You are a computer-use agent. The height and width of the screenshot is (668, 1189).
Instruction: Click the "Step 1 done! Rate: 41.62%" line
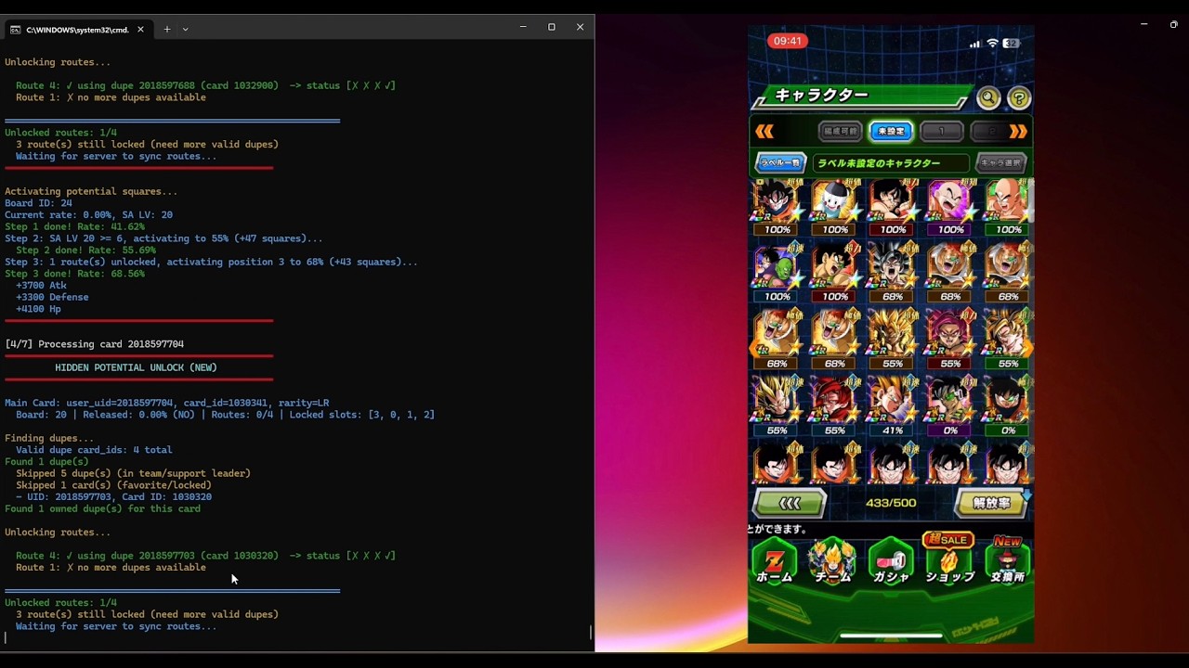click(x=74, y=226)
